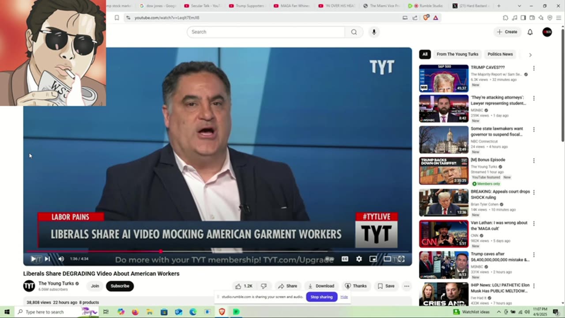
Task: Open [M] Bonus Episode video title
Action: (488, 160)
